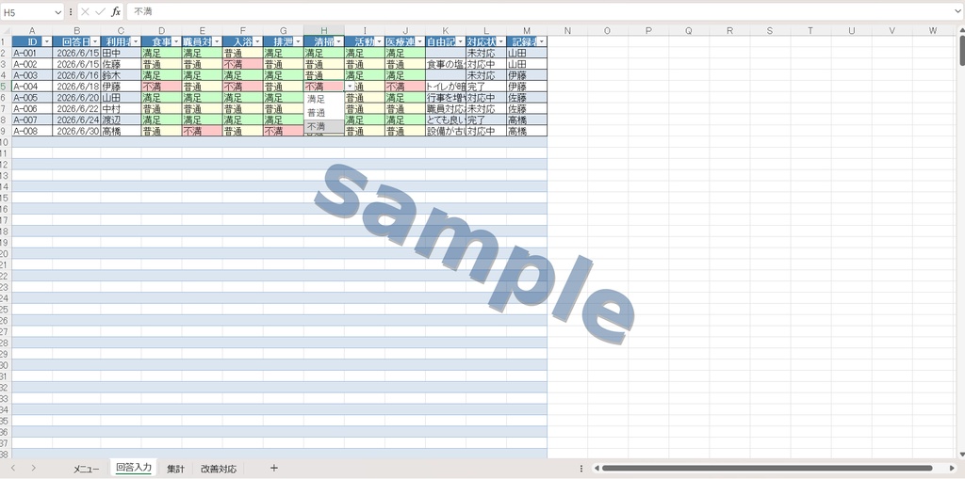Viewport: 965px width, 479px height.
Task: Select the comment cell starting とても良い
Action: pos(446,120)
